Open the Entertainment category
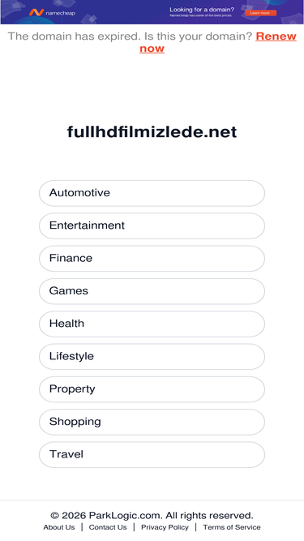 (152, 225)
